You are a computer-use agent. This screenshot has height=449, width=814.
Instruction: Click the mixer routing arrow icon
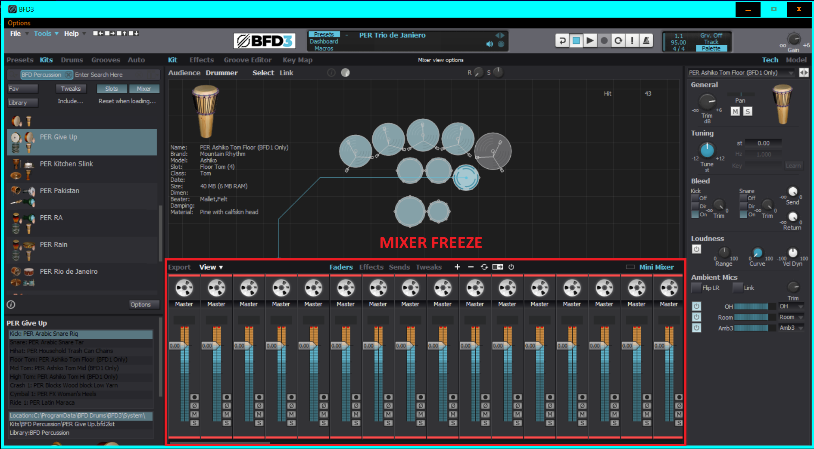pyautogui.click(x=498, y=267)
